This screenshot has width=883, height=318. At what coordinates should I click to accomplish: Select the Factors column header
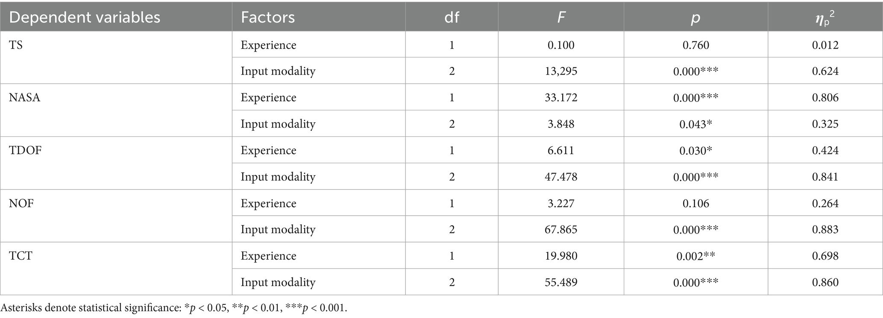[x=268, y=17]
